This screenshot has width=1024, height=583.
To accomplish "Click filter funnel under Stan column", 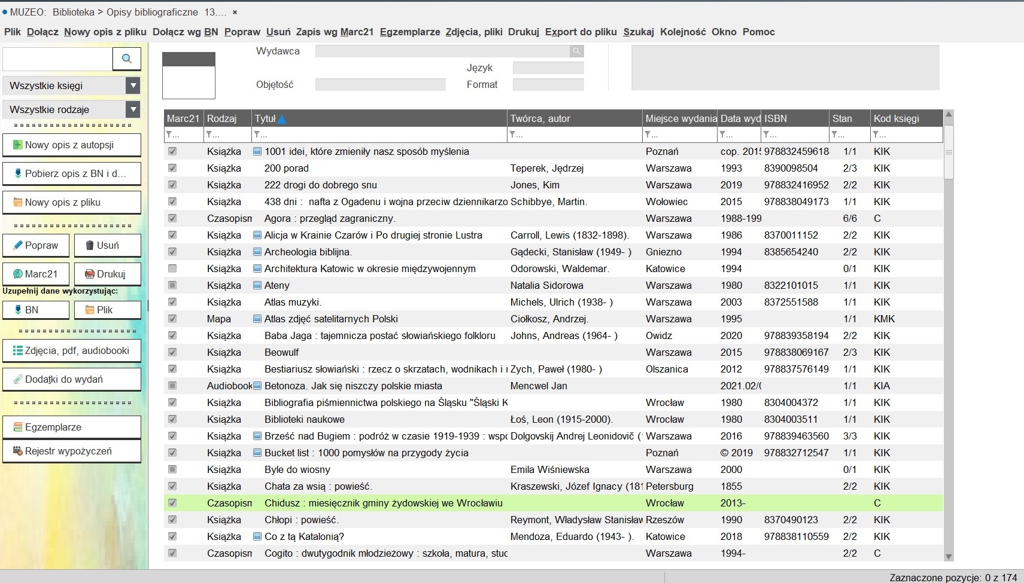I will [834, 135].
